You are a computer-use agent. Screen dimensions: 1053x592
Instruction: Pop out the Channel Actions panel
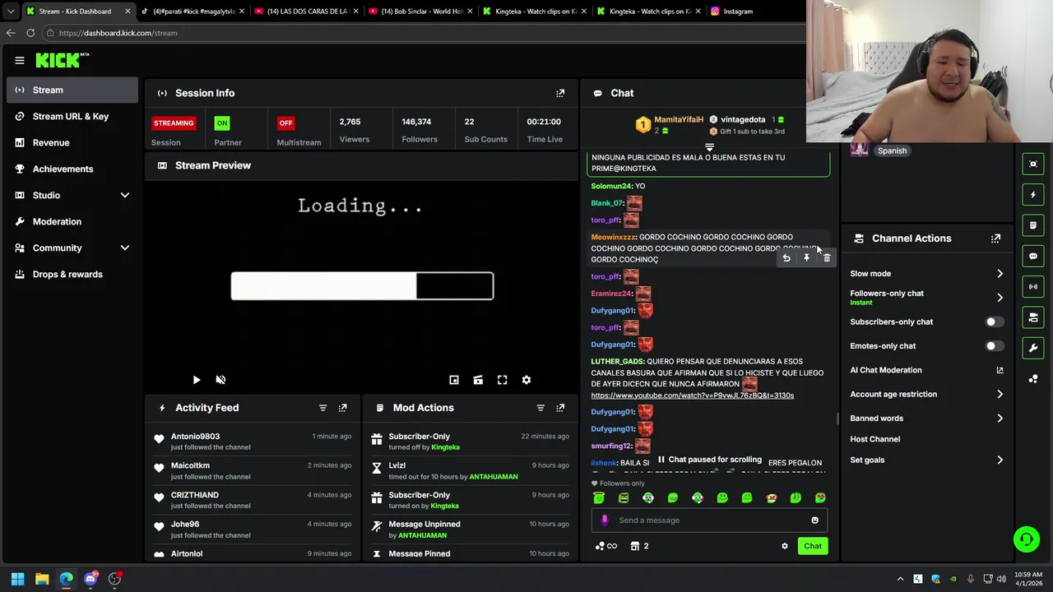[x=995, y=238]
